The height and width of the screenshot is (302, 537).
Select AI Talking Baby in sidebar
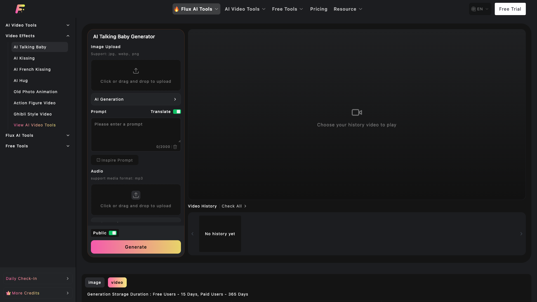pos(40,47)
